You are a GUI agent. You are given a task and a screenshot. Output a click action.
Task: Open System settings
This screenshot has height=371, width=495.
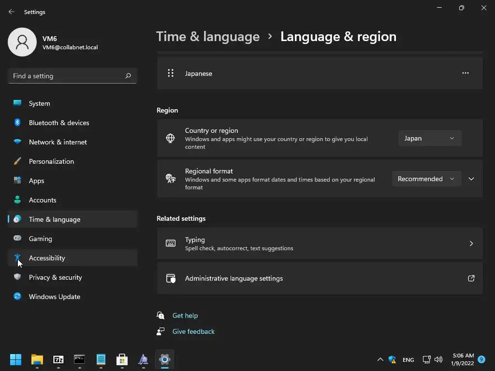[x=73, y=103]
